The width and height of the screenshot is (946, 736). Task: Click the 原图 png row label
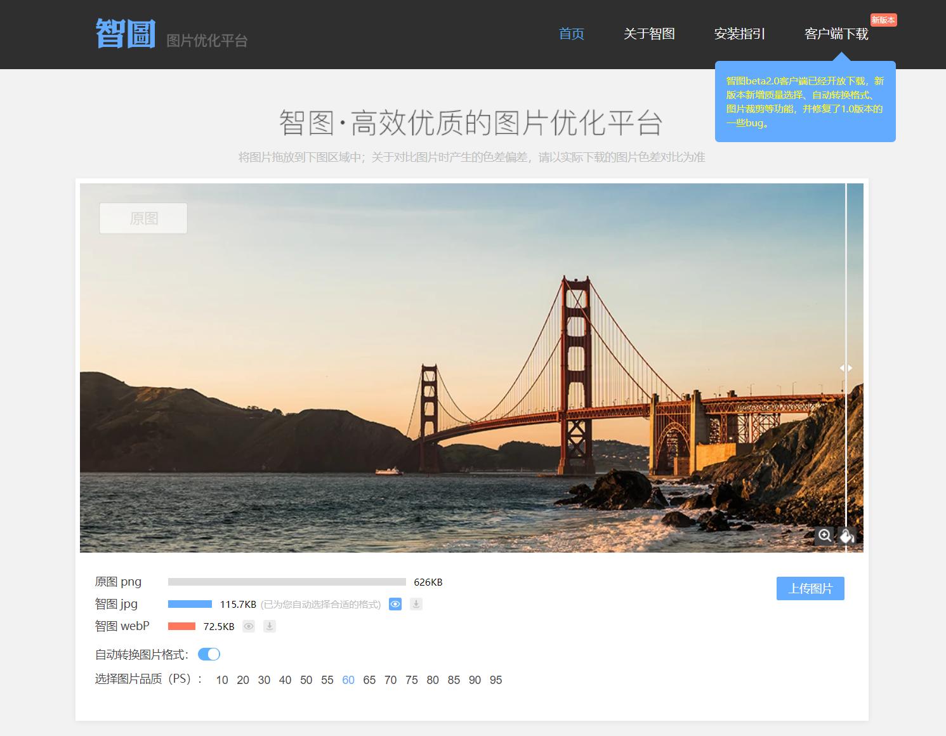119,582
